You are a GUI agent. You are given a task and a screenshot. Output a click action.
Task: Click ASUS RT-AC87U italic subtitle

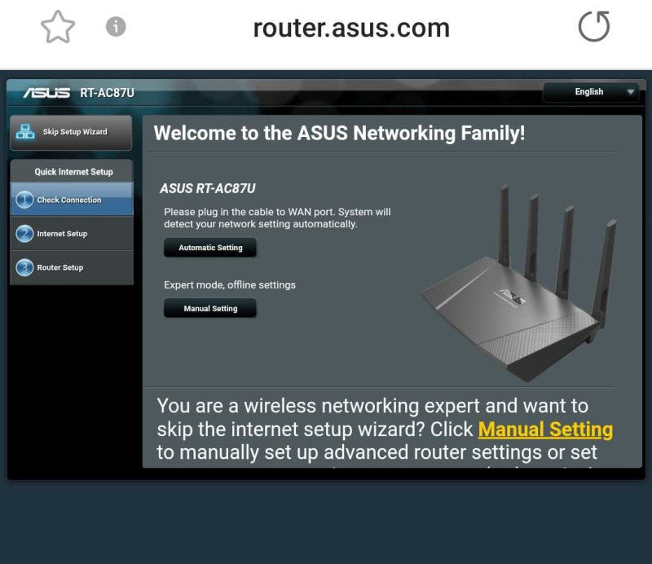[x=208, y=188]
